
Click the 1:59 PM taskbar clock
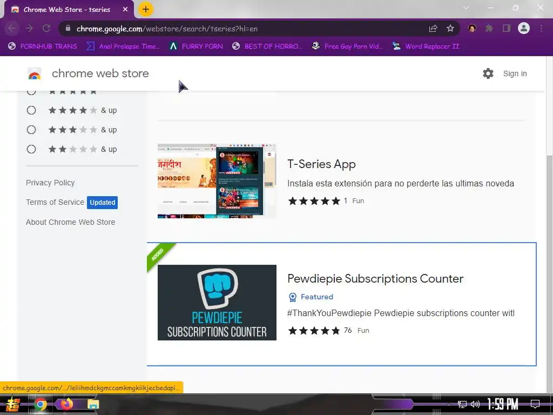[x=503, y=404]
